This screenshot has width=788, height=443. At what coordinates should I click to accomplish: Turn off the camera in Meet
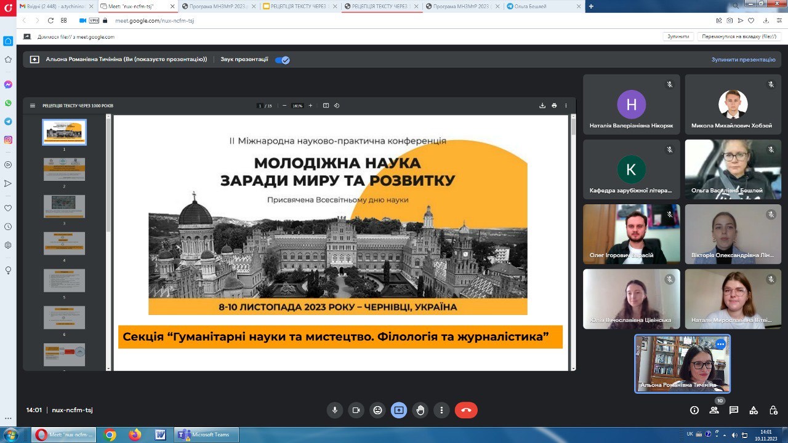[356, 410]
